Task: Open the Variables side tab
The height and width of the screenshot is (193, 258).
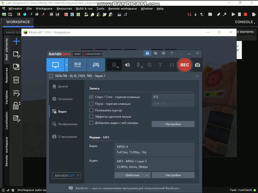Action: (7, 97)
